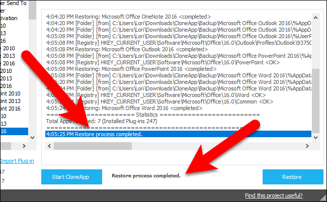This screenshot has height=202, width=327.
Task: Click the log horizontal scroll-left arrow
Action: 49,146
